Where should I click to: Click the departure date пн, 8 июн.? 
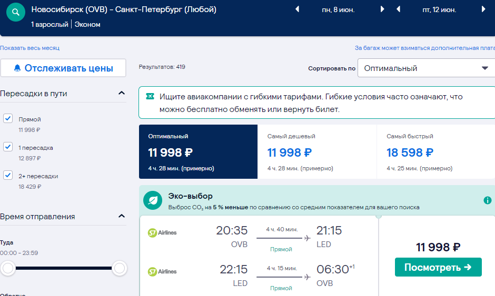pyautogui.click(x=338, y=10)
